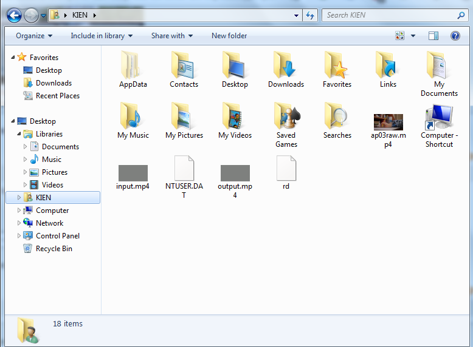Select Libraries in navigation tree

[43, 134]
